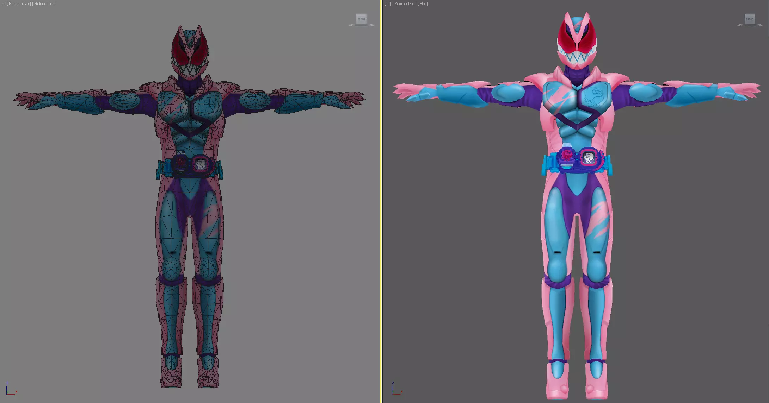Click the FRONT face of left viewport's ViewCube
Screen dimensions: 769x403
click(x=362, y=19)
